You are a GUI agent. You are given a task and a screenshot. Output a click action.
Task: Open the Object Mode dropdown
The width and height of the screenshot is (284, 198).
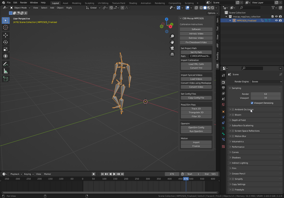point(20,8)
